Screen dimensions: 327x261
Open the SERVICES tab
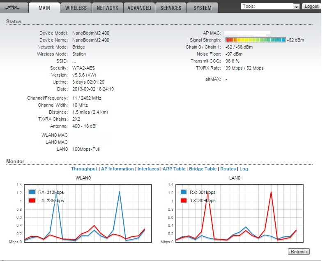coord(171,8)
